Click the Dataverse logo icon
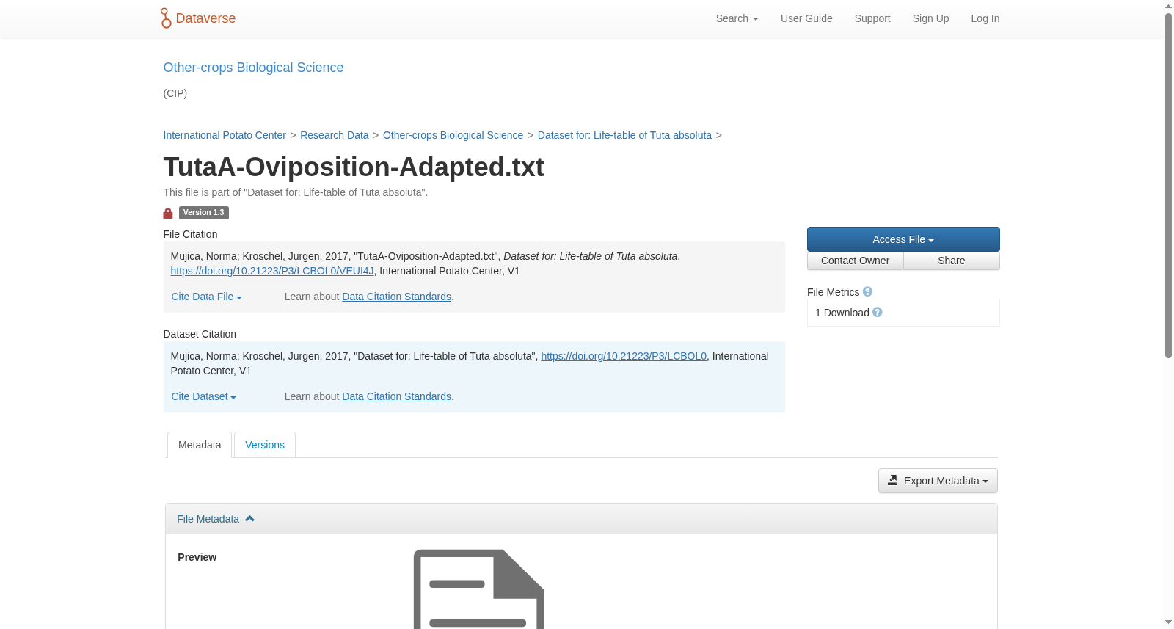 pos(166,18)
